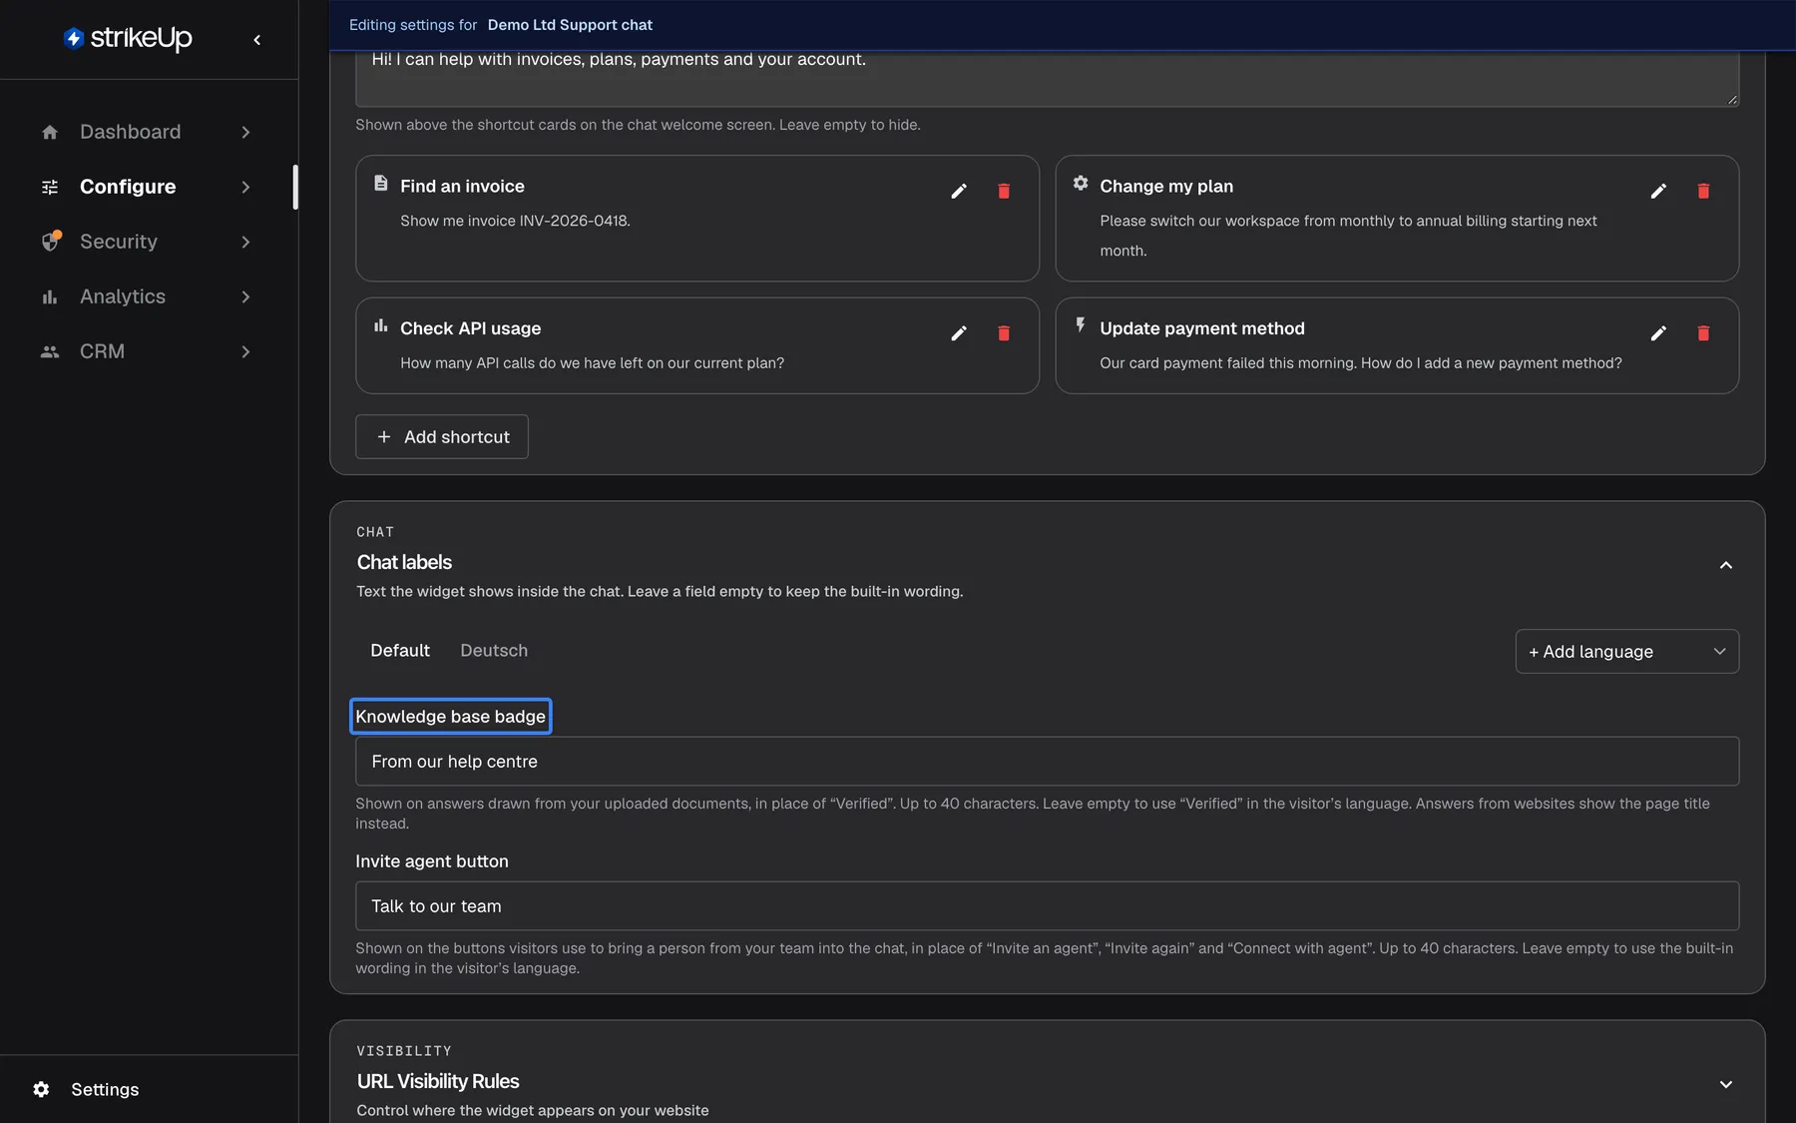Click the Security shield icon
Image resolution: width=1796 pixels, height=1123 pixels.
click(50, 242)
